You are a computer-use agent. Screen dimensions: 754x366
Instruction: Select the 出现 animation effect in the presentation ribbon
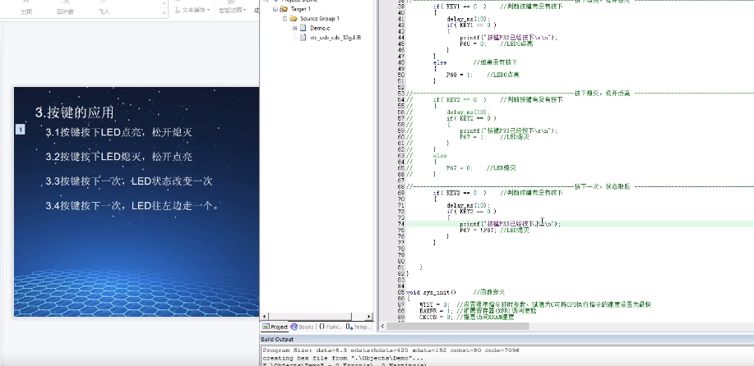[26, 8]
